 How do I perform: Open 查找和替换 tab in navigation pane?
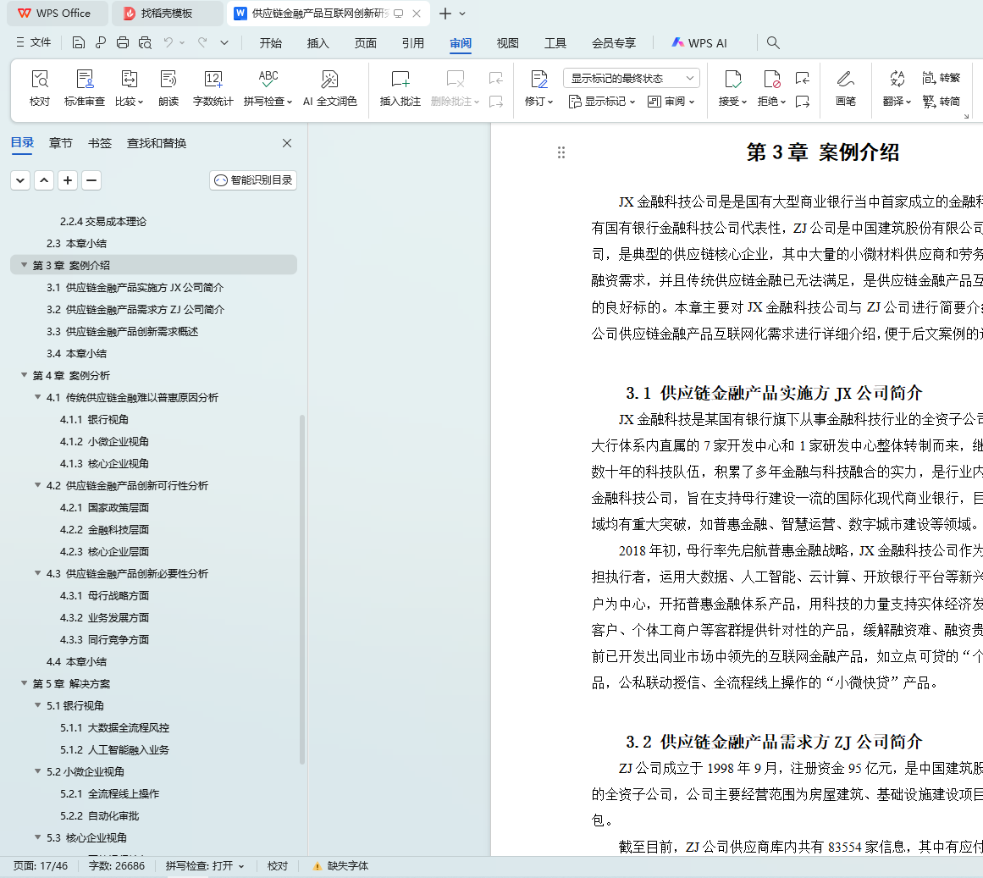[157, 143]
